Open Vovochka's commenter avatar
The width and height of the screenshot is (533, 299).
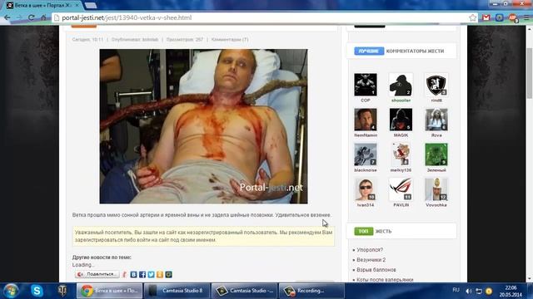pyautogui.click(x=436, y=189)
